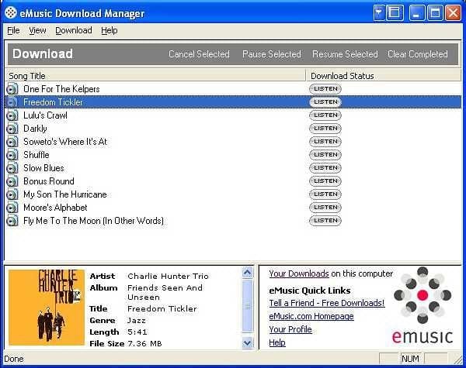Open the Help menu

tap(109, 30)
